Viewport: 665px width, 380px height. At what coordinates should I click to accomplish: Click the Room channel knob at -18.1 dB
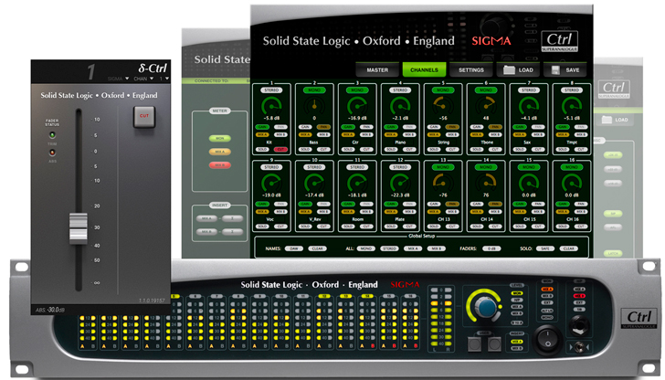click(357, 183)
